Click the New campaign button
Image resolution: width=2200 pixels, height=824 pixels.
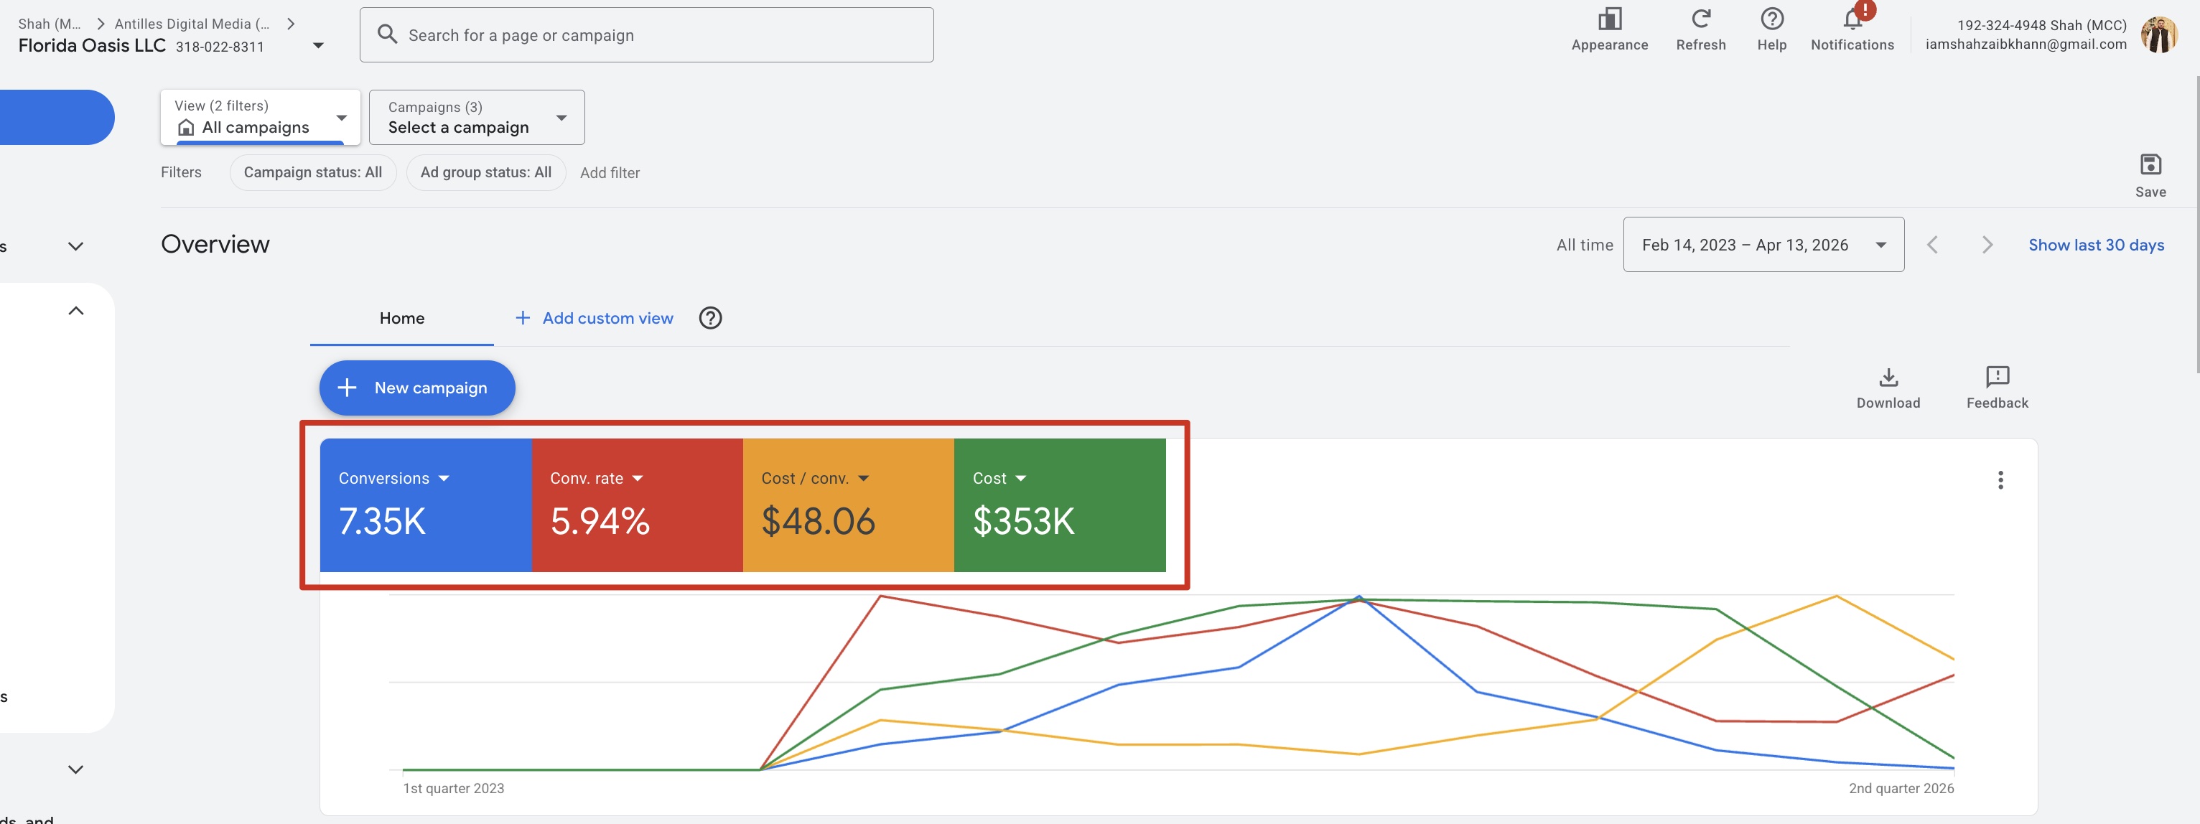pyautogui.click(x=416, y=388)
